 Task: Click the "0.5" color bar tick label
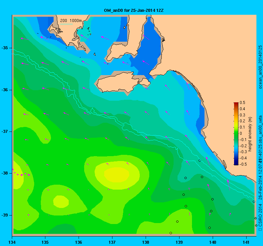[x=242, y=103]
